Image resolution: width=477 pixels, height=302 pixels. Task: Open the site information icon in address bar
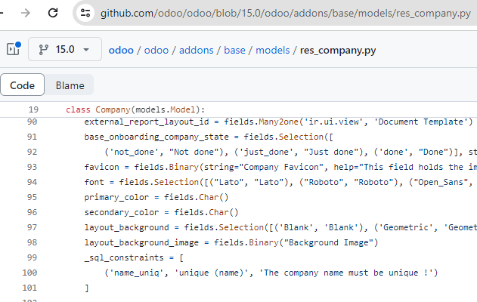tap(85, 13)
